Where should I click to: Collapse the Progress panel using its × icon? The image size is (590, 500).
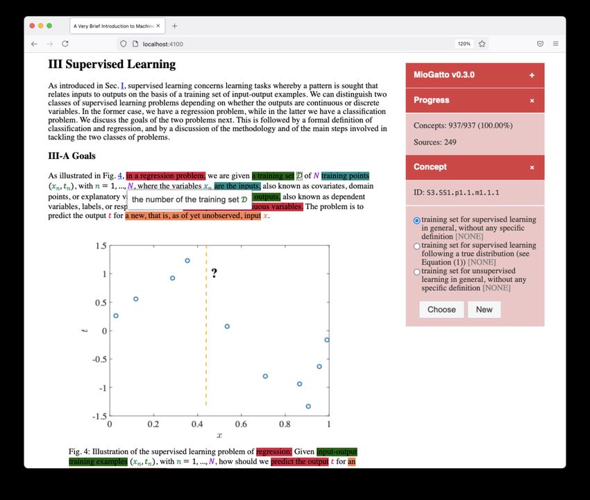[x=532, y=101]
